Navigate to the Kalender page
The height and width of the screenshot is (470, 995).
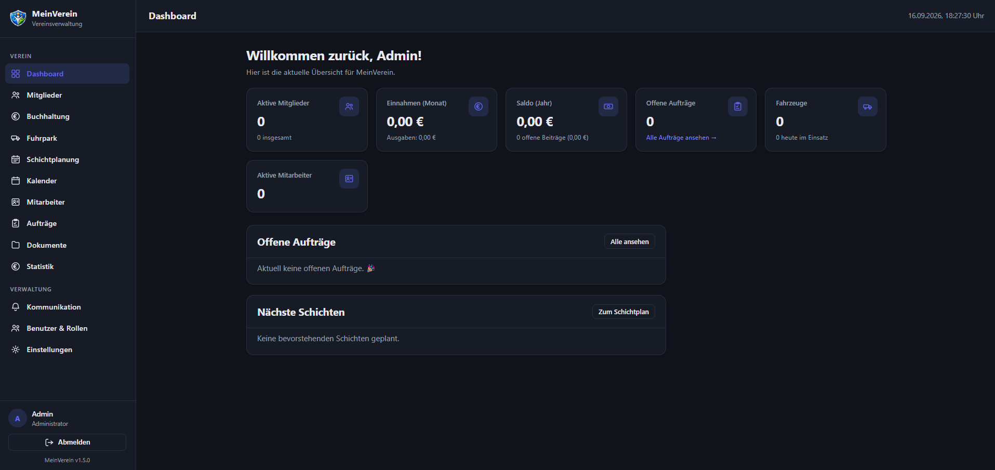coord(67,181)
